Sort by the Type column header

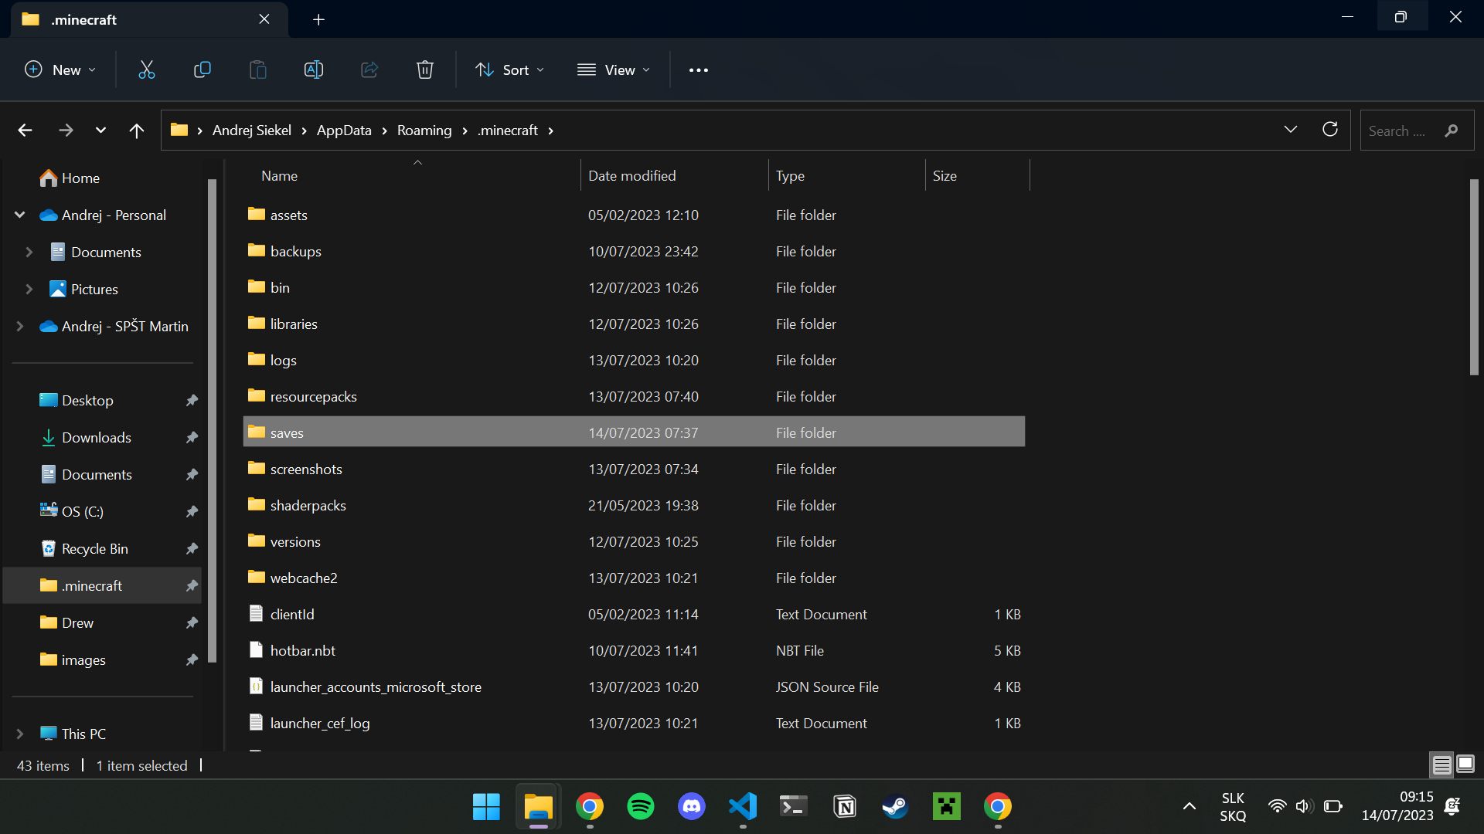click(846, 176)
